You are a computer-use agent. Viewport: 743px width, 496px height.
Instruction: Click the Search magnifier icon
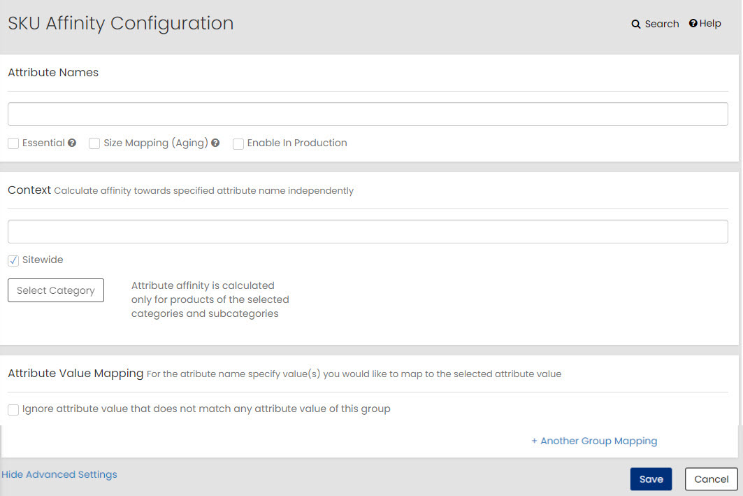[x=636, y=24]
